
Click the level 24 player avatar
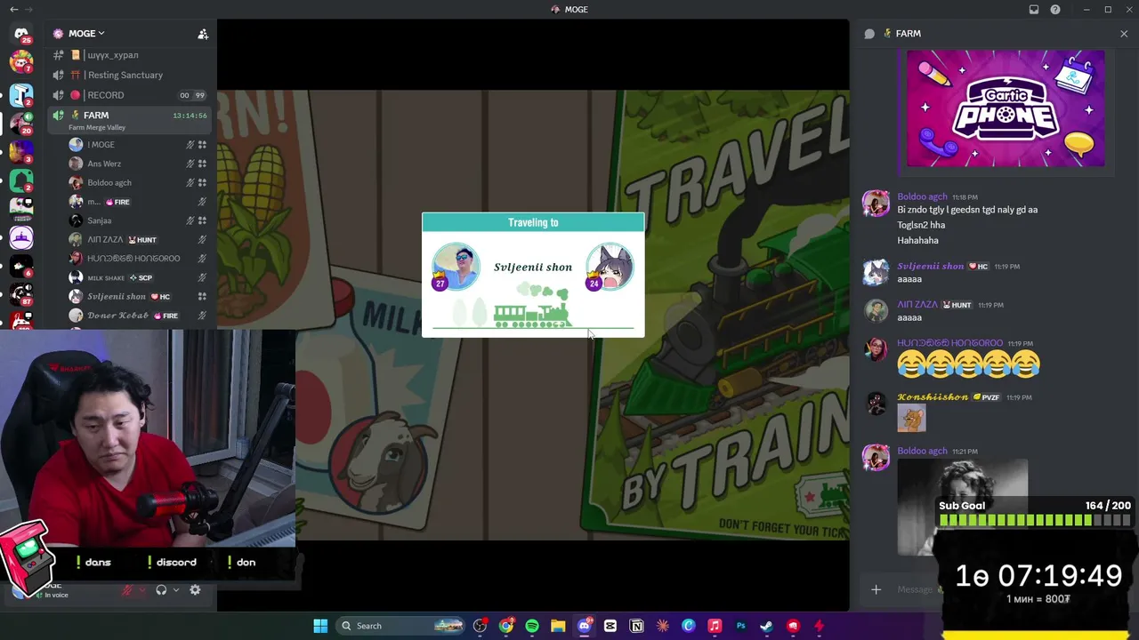(610, 266)
